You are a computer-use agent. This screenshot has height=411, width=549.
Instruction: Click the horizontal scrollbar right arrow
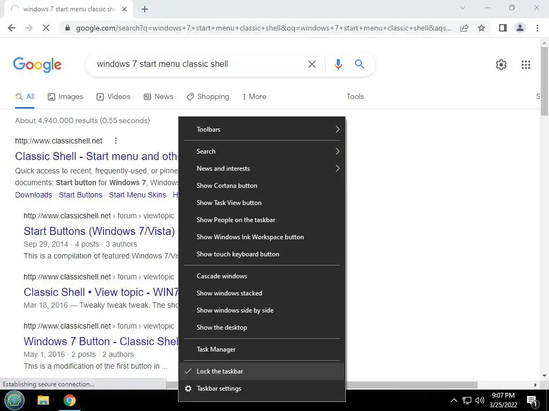pos(536,385)
